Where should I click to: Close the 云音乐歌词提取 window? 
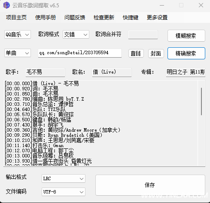tap(201, 5)
